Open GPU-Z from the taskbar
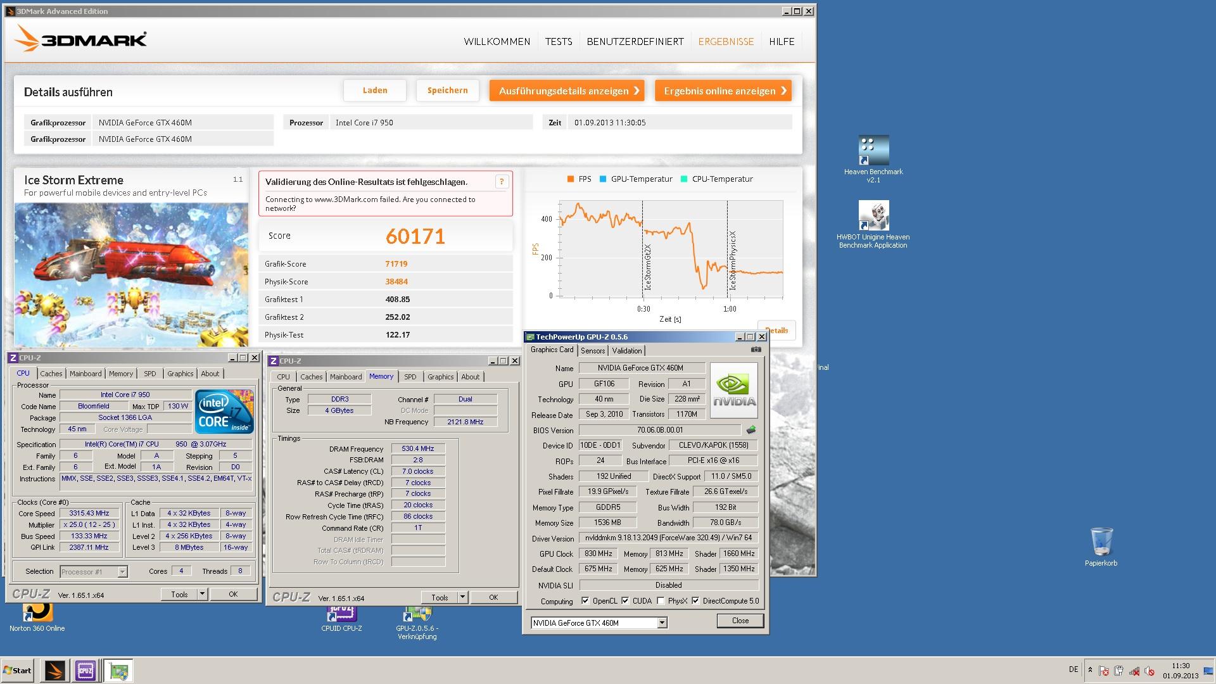 click(118, 670)
